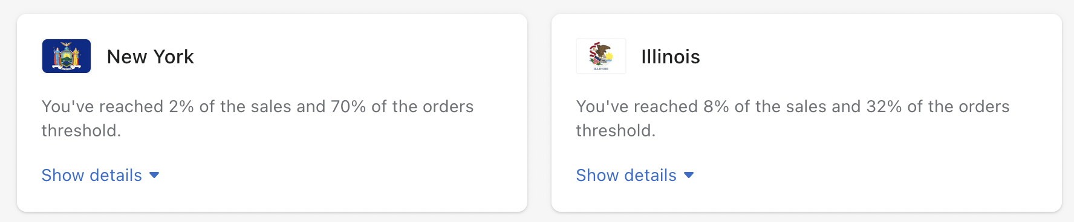Click the Illinois state flag icon

[601, 56]
